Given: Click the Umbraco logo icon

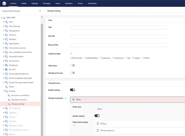Looking at the screenshot, I should tap(4, 3).
